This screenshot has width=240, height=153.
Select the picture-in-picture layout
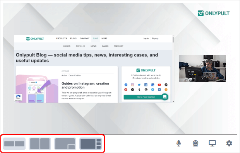[65, 144]
